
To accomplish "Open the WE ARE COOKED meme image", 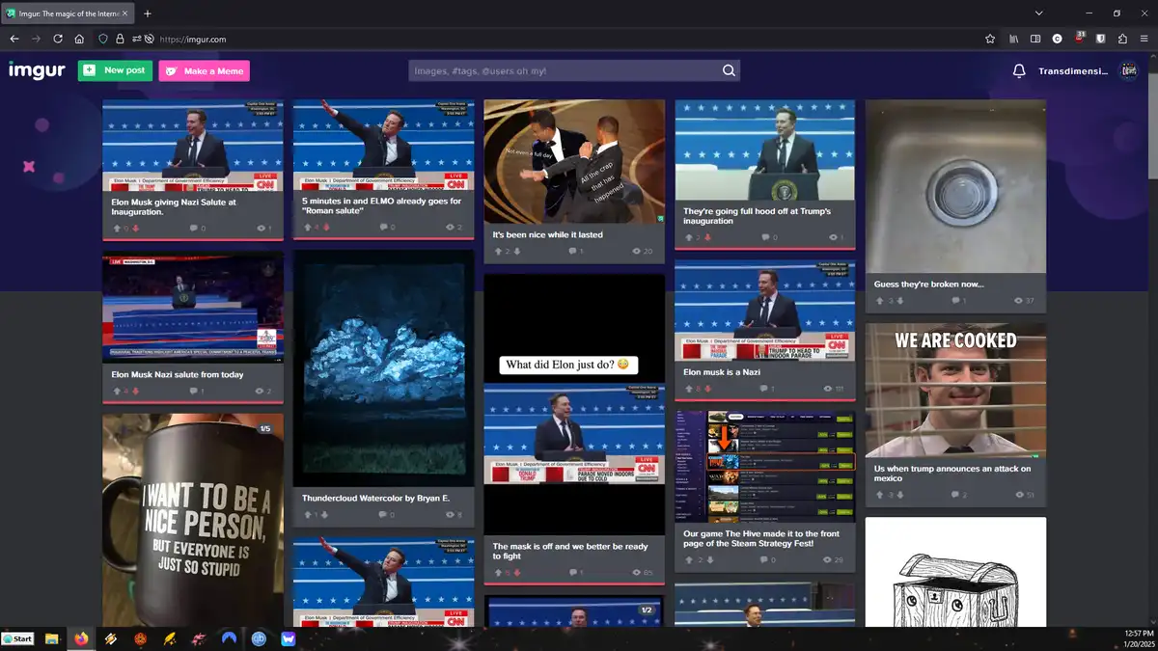I will (x=955, y=391).
